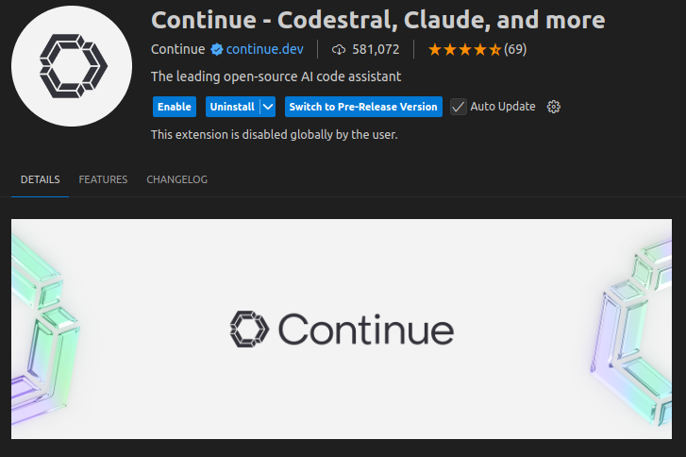Image resolution: width=686 pixels, height=457 pixels.
Task: Enable the Continue extension
Action: pos(174,107)
